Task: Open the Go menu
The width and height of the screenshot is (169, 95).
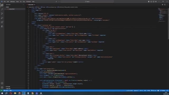Action: (21, 2)
